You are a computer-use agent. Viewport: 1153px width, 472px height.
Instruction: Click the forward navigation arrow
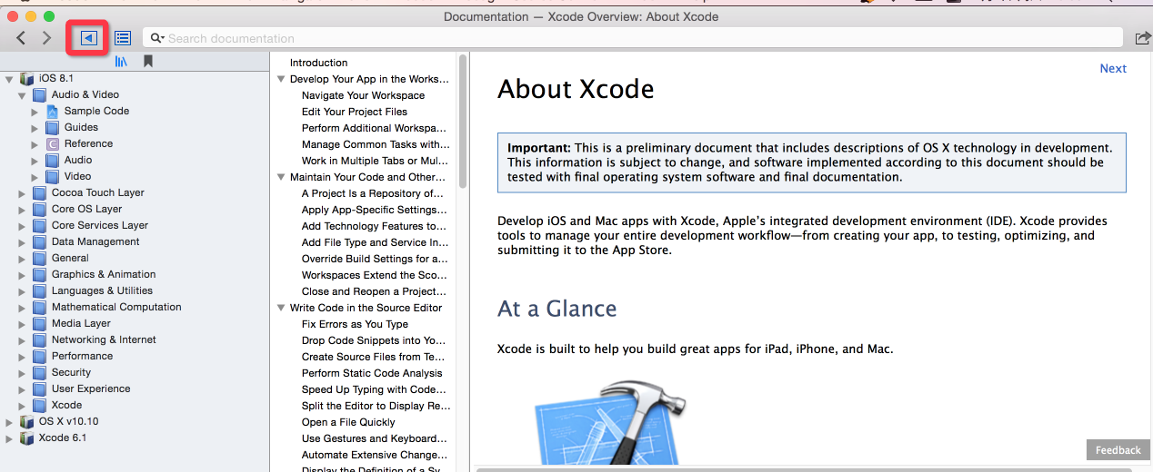tap(46, 38)
